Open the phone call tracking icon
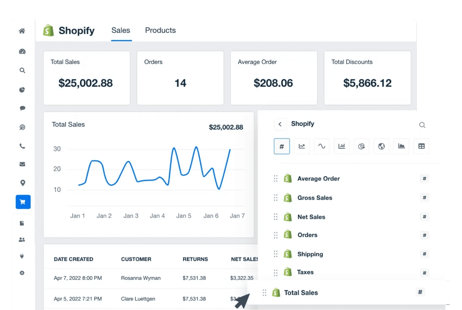The height and width of the screenshot is (310, 462). coord(22,146)
